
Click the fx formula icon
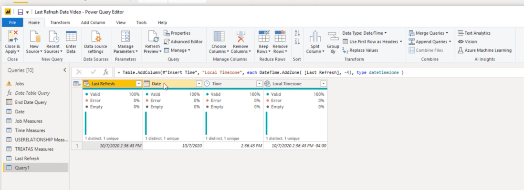[x=105, y=72]
